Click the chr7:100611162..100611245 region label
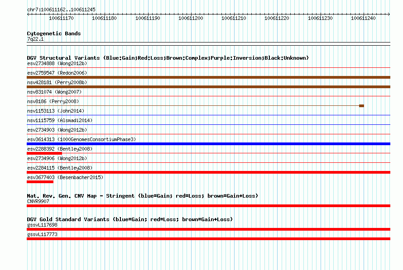403x270 pixels. (x=61, y=9)
